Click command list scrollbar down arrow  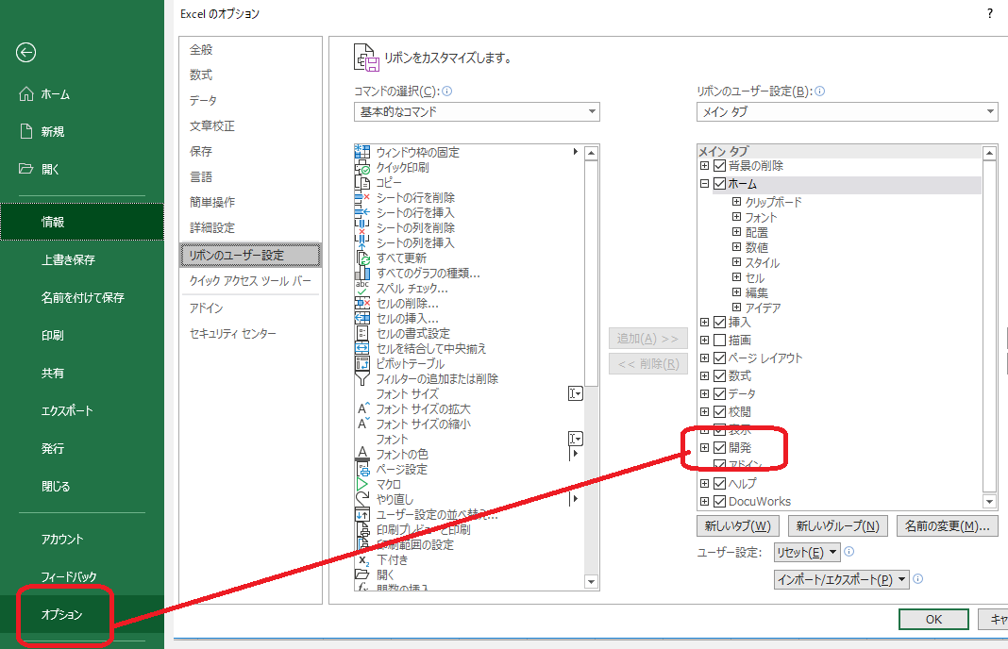tap(592, 582)
